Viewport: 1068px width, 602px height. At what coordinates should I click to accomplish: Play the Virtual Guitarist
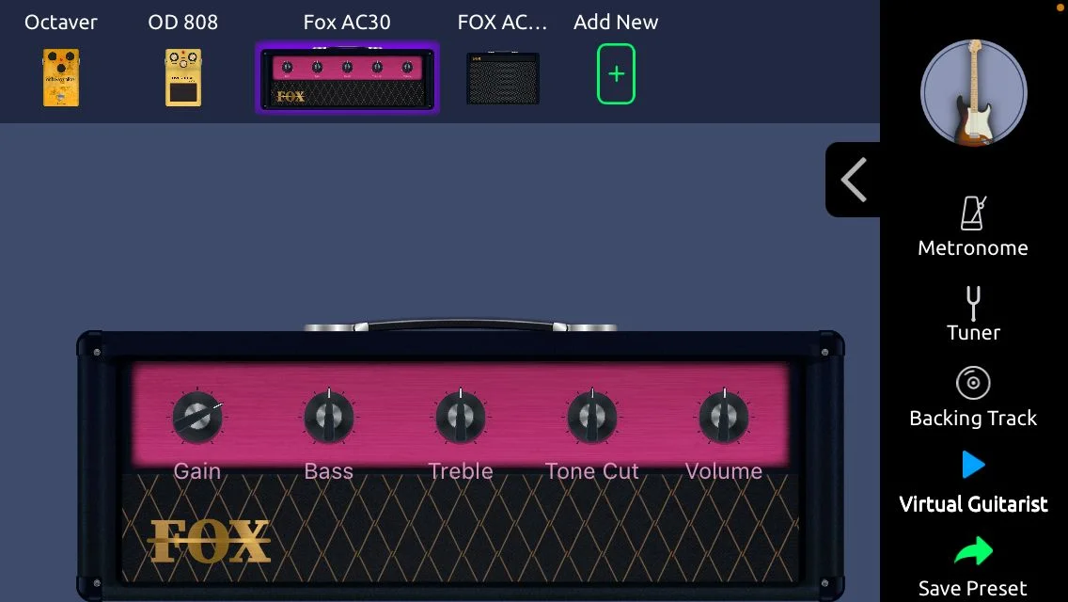coord(973,465)
